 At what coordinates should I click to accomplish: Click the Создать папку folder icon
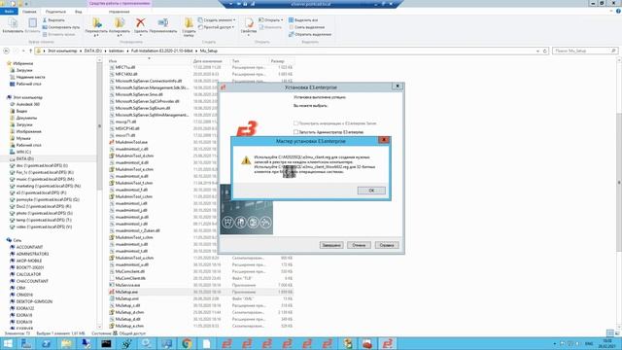(x=189, y=27)
